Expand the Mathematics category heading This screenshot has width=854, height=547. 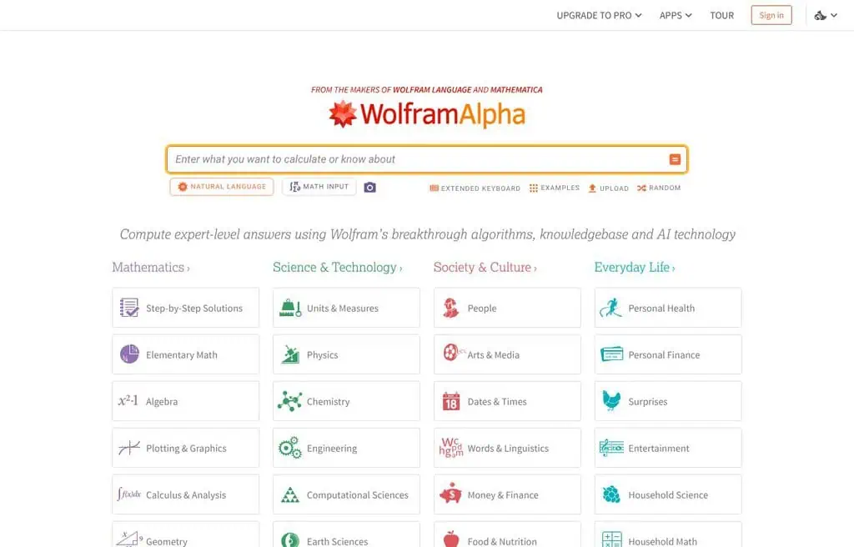pos(151,268)
